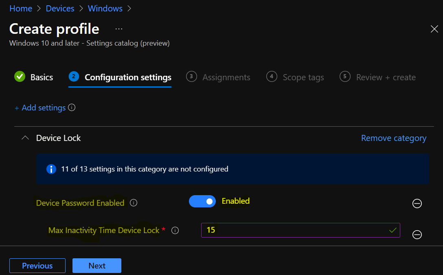Viewport: 443px width, 275px height.
Task: Open the ellipsis menu beside Create profile
Action: (119, 29)
